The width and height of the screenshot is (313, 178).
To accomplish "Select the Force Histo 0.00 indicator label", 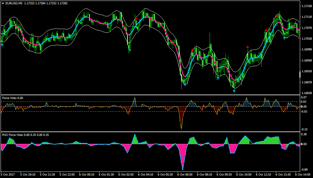I will pos(13,98).
